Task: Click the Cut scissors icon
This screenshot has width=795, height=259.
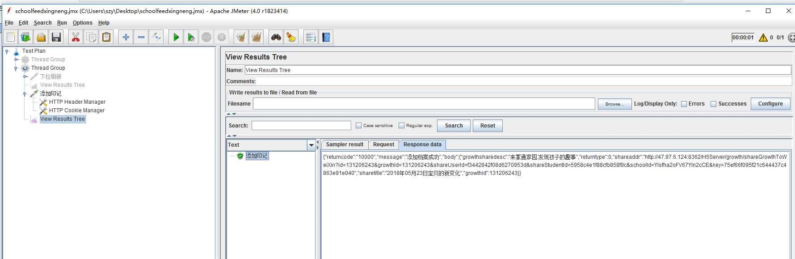Action: click(x=76, y=37)
